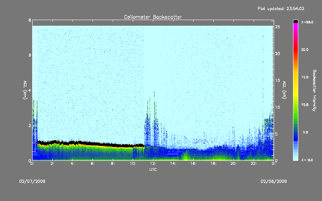Click the 5.0 colorbar tick label
This screenshot has height=201, width=322.
pos(305,132)
